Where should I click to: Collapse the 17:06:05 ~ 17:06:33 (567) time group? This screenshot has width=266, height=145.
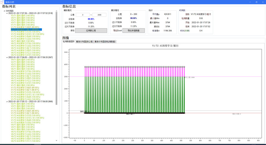click(x=7, y=57)
